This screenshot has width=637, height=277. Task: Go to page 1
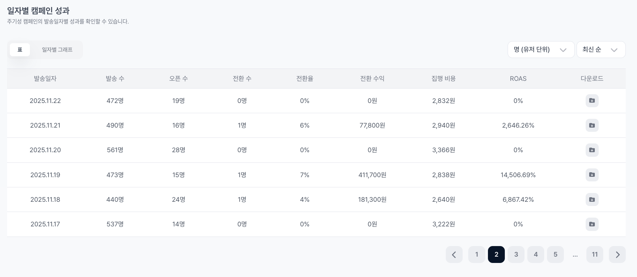(477, 255)
